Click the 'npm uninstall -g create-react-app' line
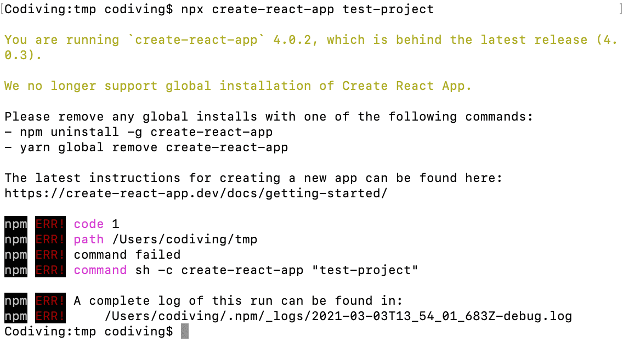 click(x=139, y=132)
